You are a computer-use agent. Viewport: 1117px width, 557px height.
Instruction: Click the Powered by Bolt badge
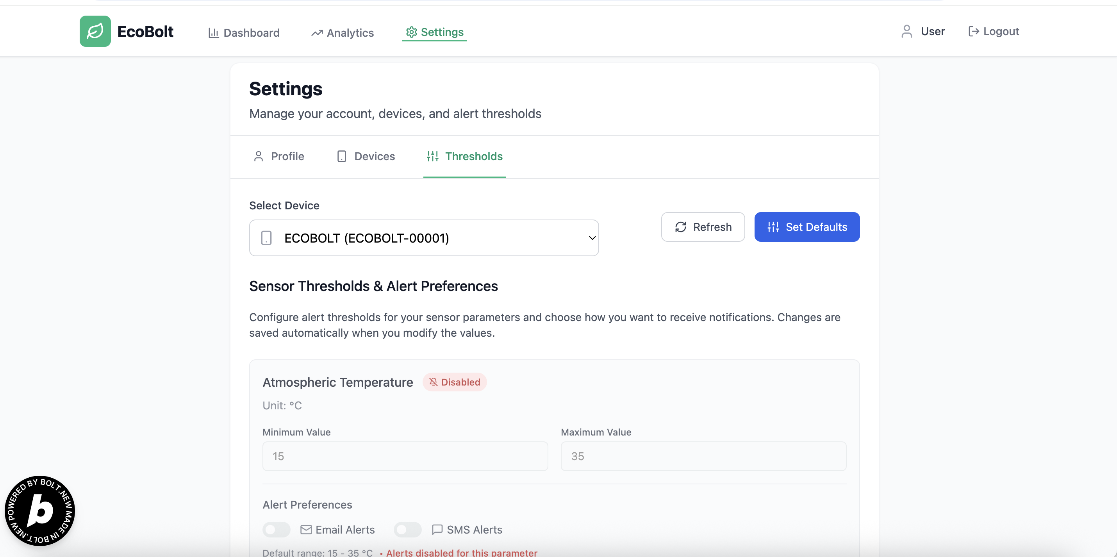[x=40, y=511]
